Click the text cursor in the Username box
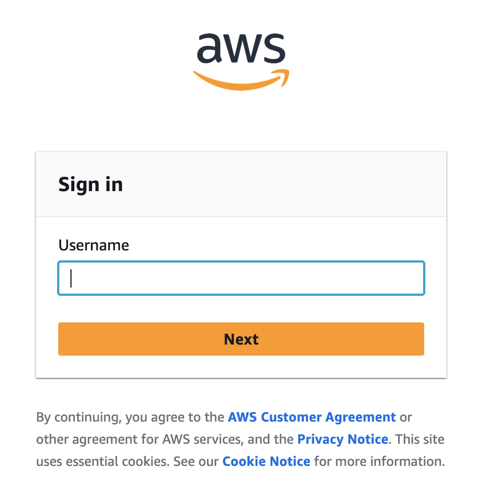This screenshot has width=478, height=503. (72, 278)
